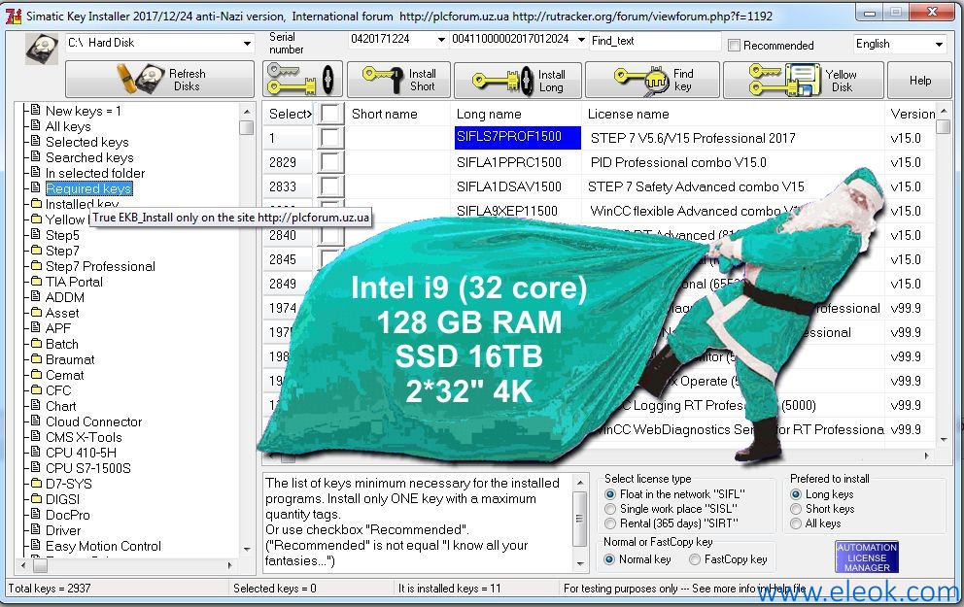Click the CPU S7-1500S document icon
The image size is (964, 607).
point(36,467)
